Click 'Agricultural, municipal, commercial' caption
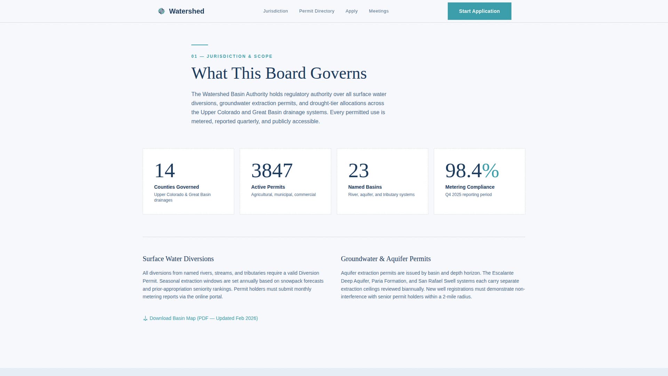The image size is (668, 376). (283, 195)
